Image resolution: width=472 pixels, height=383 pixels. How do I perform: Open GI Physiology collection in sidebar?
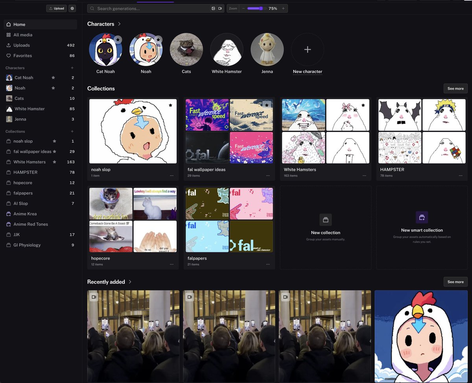[x=40, y=245]
